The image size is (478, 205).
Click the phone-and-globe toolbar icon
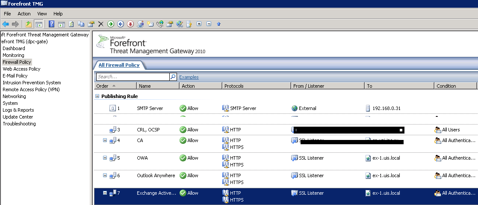click(x=160, y=24)
